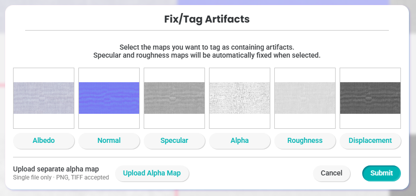416x196 pixels.
Task: Toggle the Albedo tag button
Action: [x=44, y=141]
